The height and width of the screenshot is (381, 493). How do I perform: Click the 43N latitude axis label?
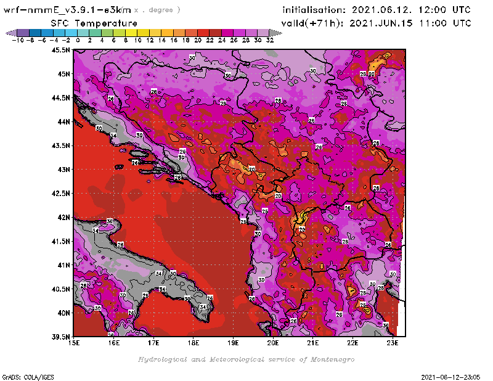tap(64, 170)
